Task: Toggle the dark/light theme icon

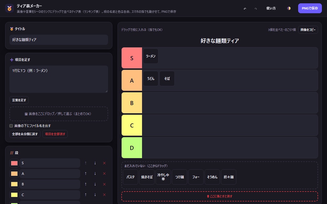Action: [289, 8]
